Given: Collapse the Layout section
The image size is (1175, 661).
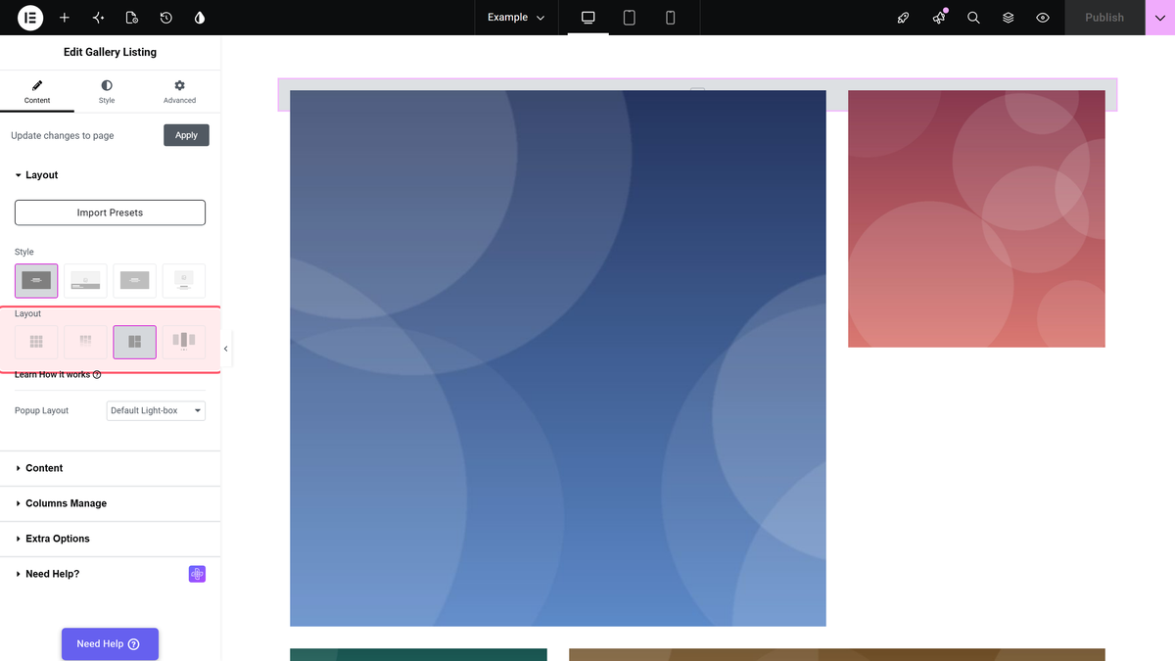Looking at the screenshot, I should (111, 175).
